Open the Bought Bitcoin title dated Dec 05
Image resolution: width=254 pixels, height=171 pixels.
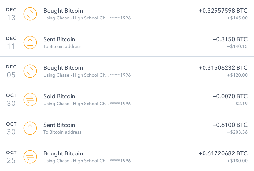[63, 68]
